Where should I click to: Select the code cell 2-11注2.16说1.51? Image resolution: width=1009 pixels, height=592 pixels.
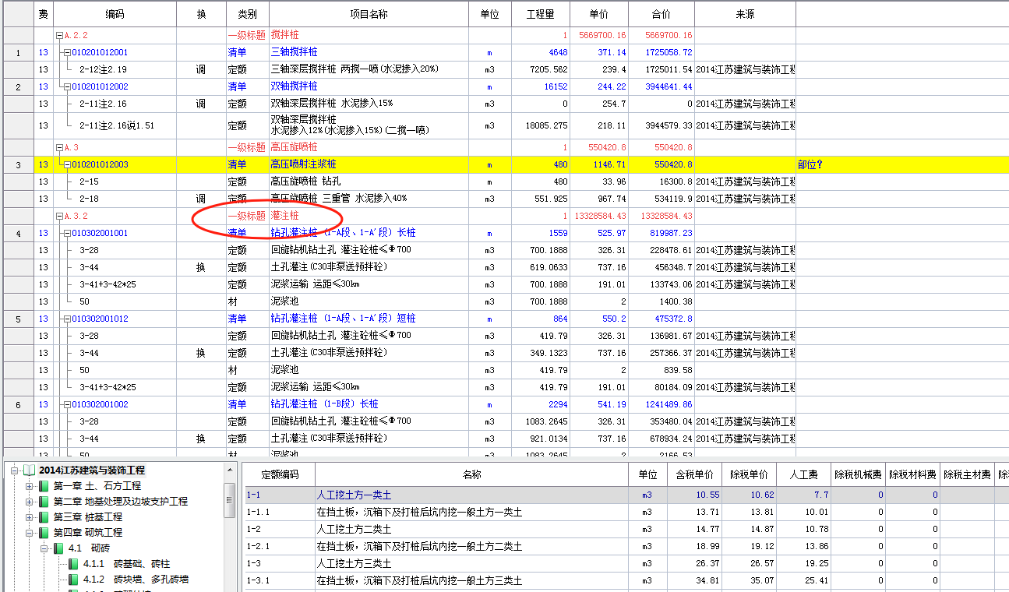[x=115, y=125]
